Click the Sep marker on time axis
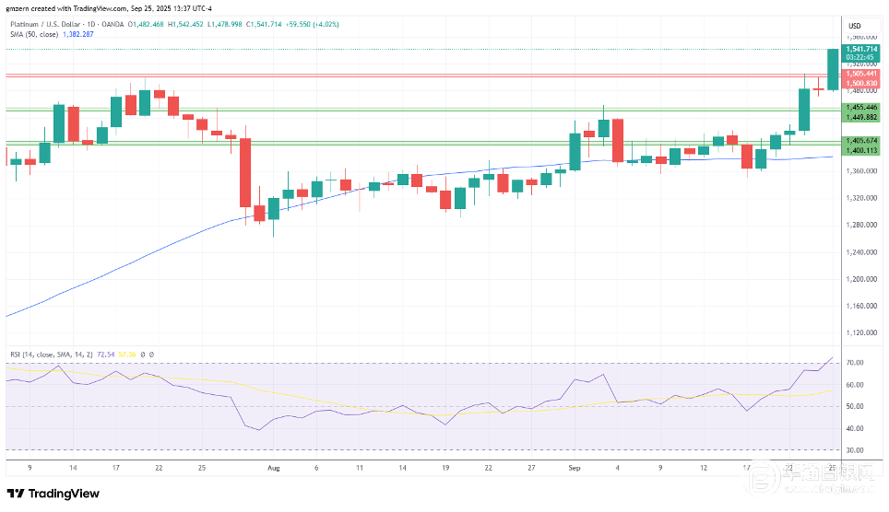Screen dimensions: 889x512 575,468
